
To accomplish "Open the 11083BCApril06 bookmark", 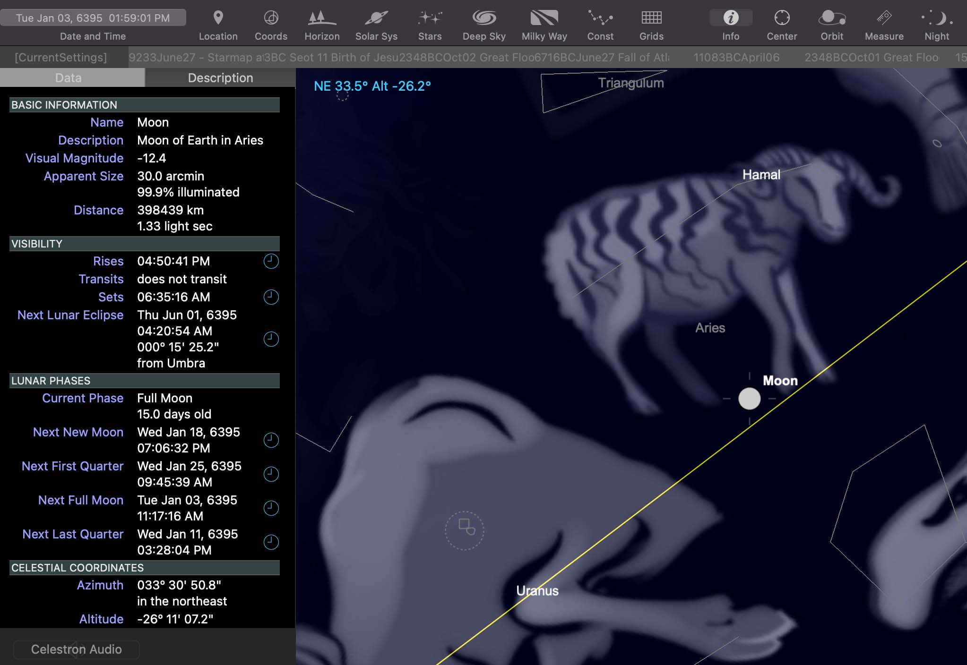I will point(736,57).
